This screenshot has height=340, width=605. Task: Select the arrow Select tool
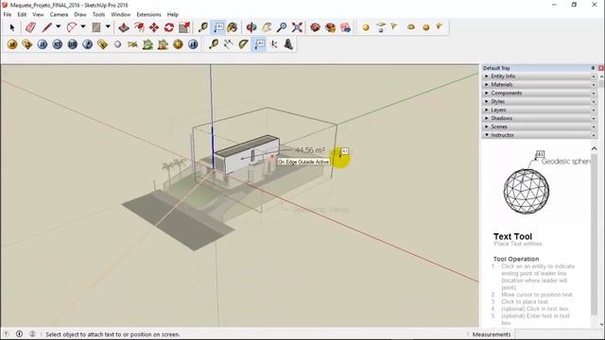tap(12, 27)
